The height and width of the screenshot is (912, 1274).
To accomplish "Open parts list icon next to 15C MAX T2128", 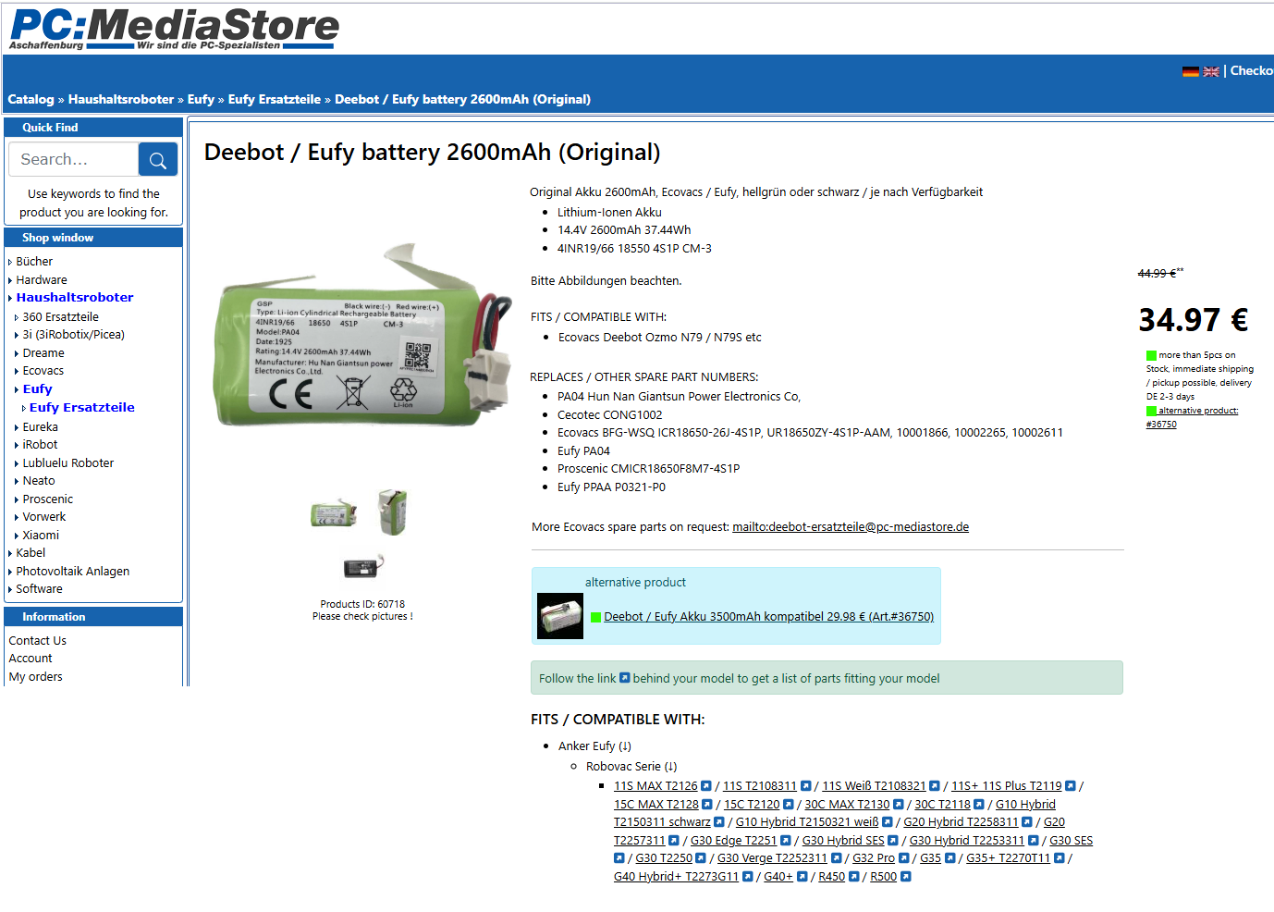I will (707, 805).
